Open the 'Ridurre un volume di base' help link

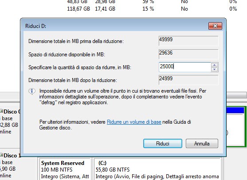(x=134, y=122)
